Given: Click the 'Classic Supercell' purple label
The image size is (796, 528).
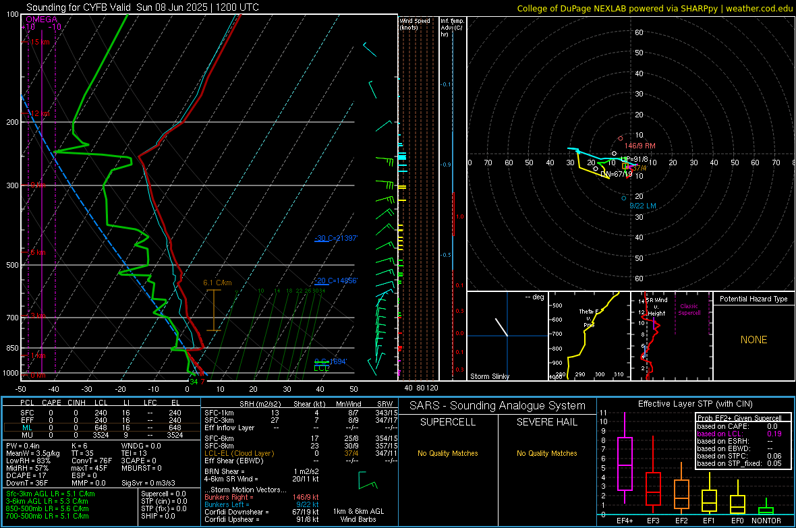Looking at the screenshot, I should pos(689,310).
